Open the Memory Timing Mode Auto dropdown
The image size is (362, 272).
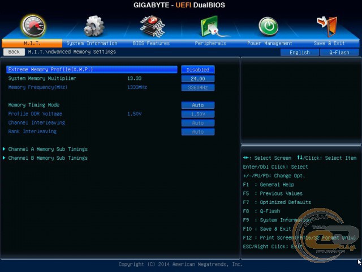point(198,105)
